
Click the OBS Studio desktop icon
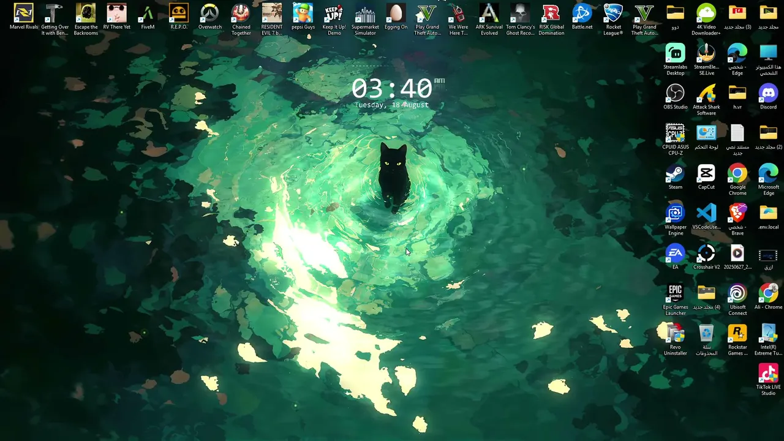point(675,97)
